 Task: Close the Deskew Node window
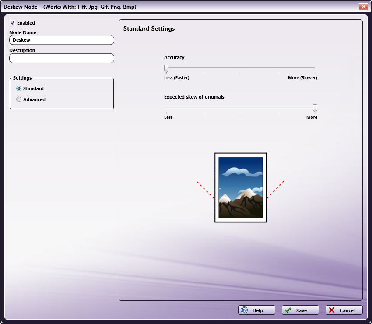point(363,7)
